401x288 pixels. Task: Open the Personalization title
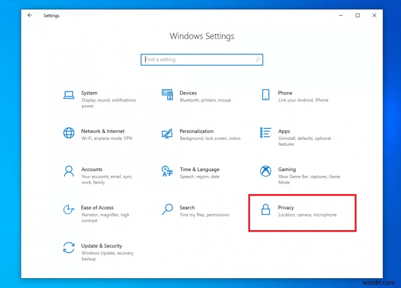[197, 131]
